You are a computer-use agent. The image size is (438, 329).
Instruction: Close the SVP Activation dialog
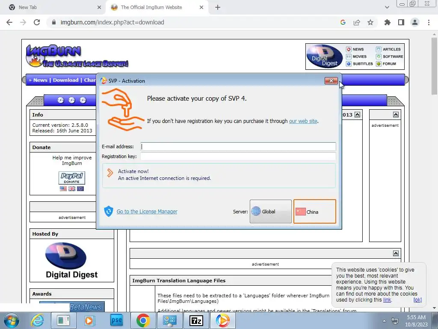click(x=331, y=81)
